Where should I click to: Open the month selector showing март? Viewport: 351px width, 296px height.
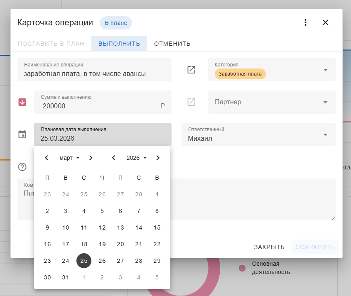[69, 158]
